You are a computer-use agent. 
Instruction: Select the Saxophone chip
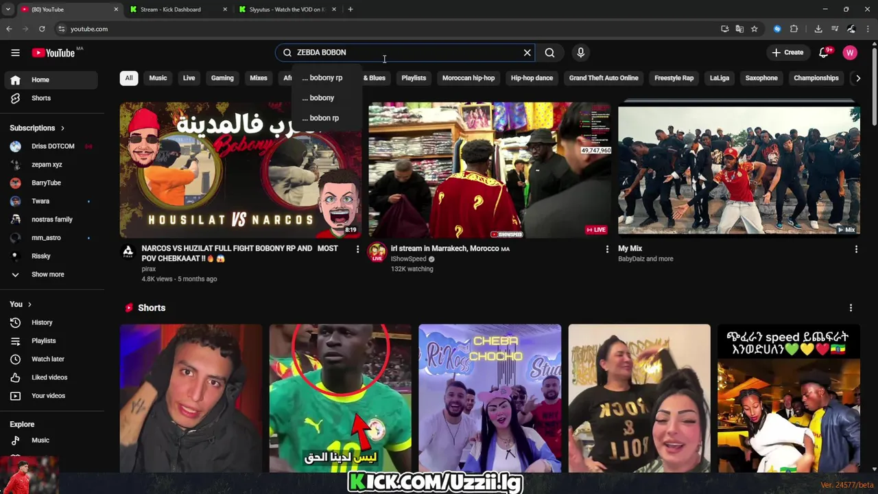pos(761,78)
